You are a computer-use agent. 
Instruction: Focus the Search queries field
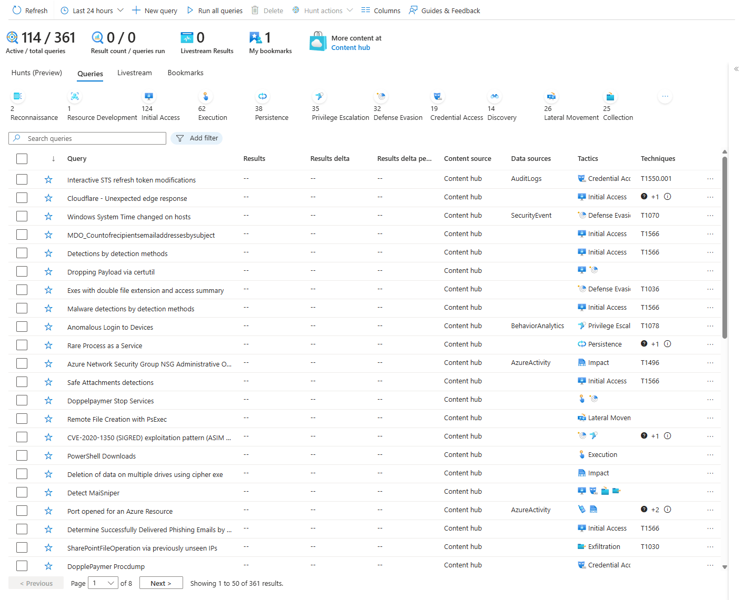87,138
